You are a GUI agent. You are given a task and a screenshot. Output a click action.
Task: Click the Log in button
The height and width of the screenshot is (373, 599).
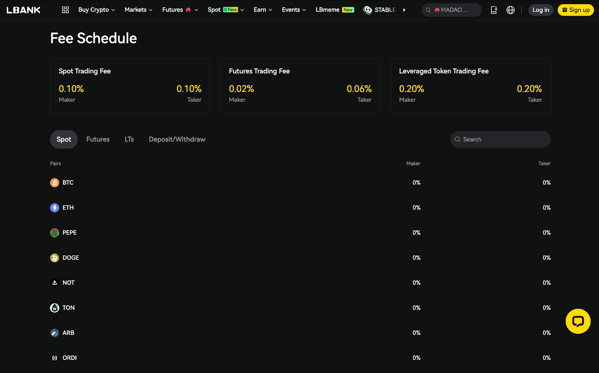[541, 10]
